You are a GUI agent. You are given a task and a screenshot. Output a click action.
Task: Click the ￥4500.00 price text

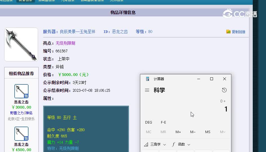(21, 150)
